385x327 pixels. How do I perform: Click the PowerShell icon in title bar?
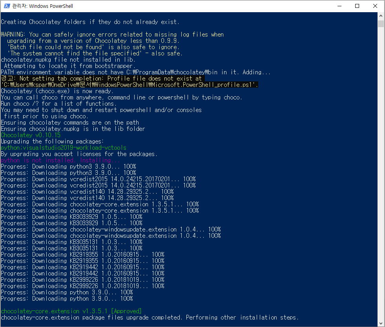point(7,6)
